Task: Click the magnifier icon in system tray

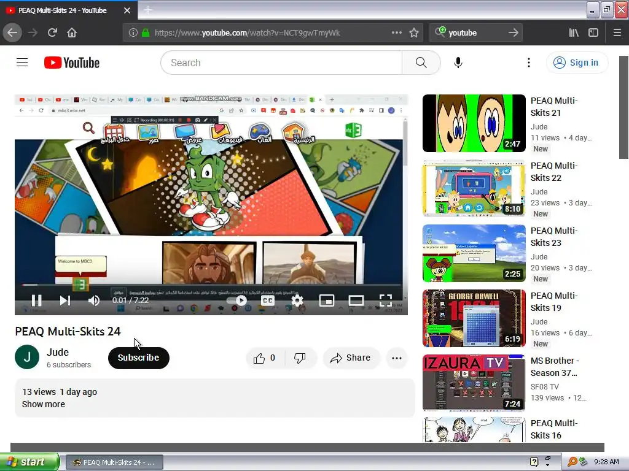Action: 572,462
